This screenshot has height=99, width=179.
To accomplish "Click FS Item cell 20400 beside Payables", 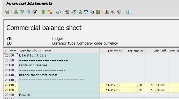I will (x=11, y=95).
